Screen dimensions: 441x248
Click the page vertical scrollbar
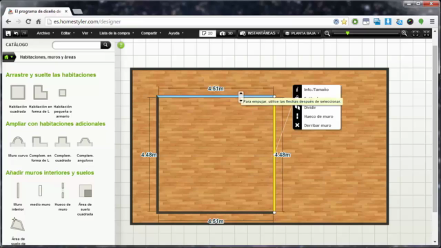pyautogui.click(x=435, y=128)
